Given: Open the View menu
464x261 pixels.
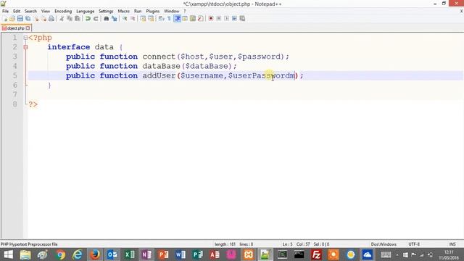Looking at the screenshot, I should pyautogui.click(x=46, y=12).
